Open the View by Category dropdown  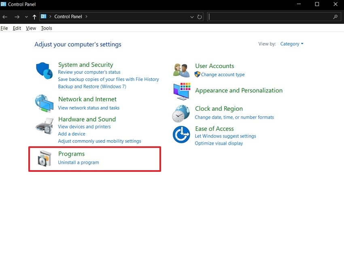(291, 44)
